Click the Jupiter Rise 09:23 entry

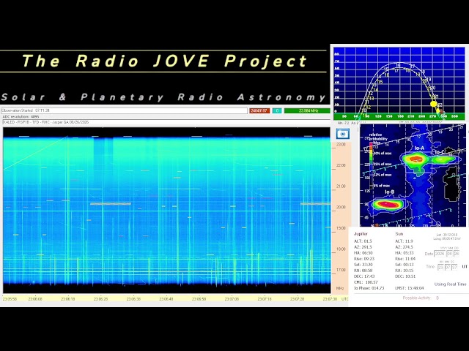[x=364, y=259]
